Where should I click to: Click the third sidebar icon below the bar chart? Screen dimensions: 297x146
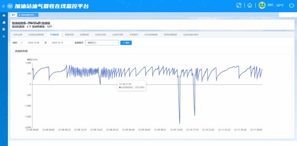pos(4,29)
